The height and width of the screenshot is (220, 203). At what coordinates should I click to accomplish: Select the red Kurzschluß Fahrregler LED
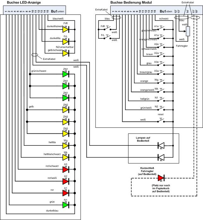pyautogui.click(x=161, y=178)
